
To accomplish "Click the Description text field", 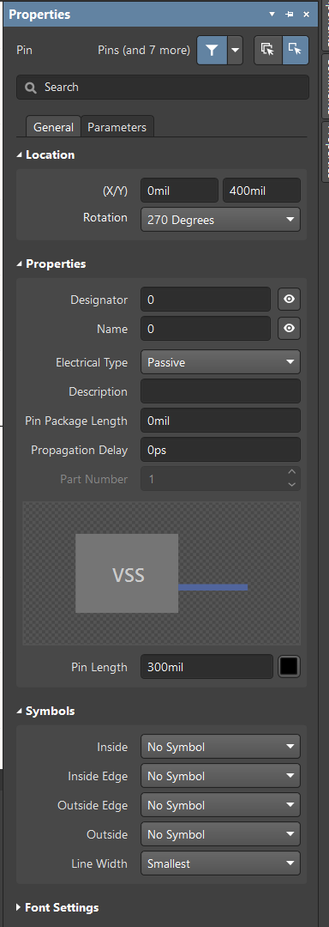I will coord(220,391).
